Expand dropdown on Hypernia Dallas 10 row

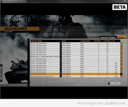coord(61,76)
